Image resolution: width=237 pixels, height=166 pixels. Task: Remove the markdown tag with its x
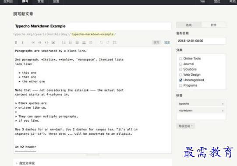pyautogui.click(x=223, y=111)
